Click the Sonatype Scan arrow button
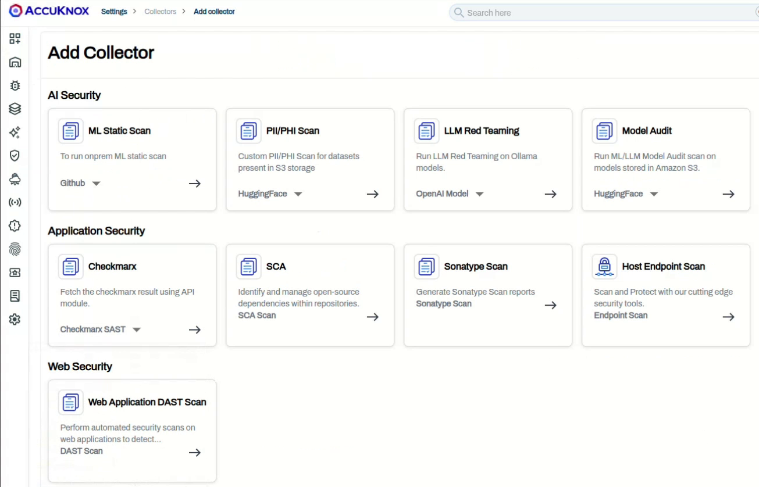 [551, 305]
